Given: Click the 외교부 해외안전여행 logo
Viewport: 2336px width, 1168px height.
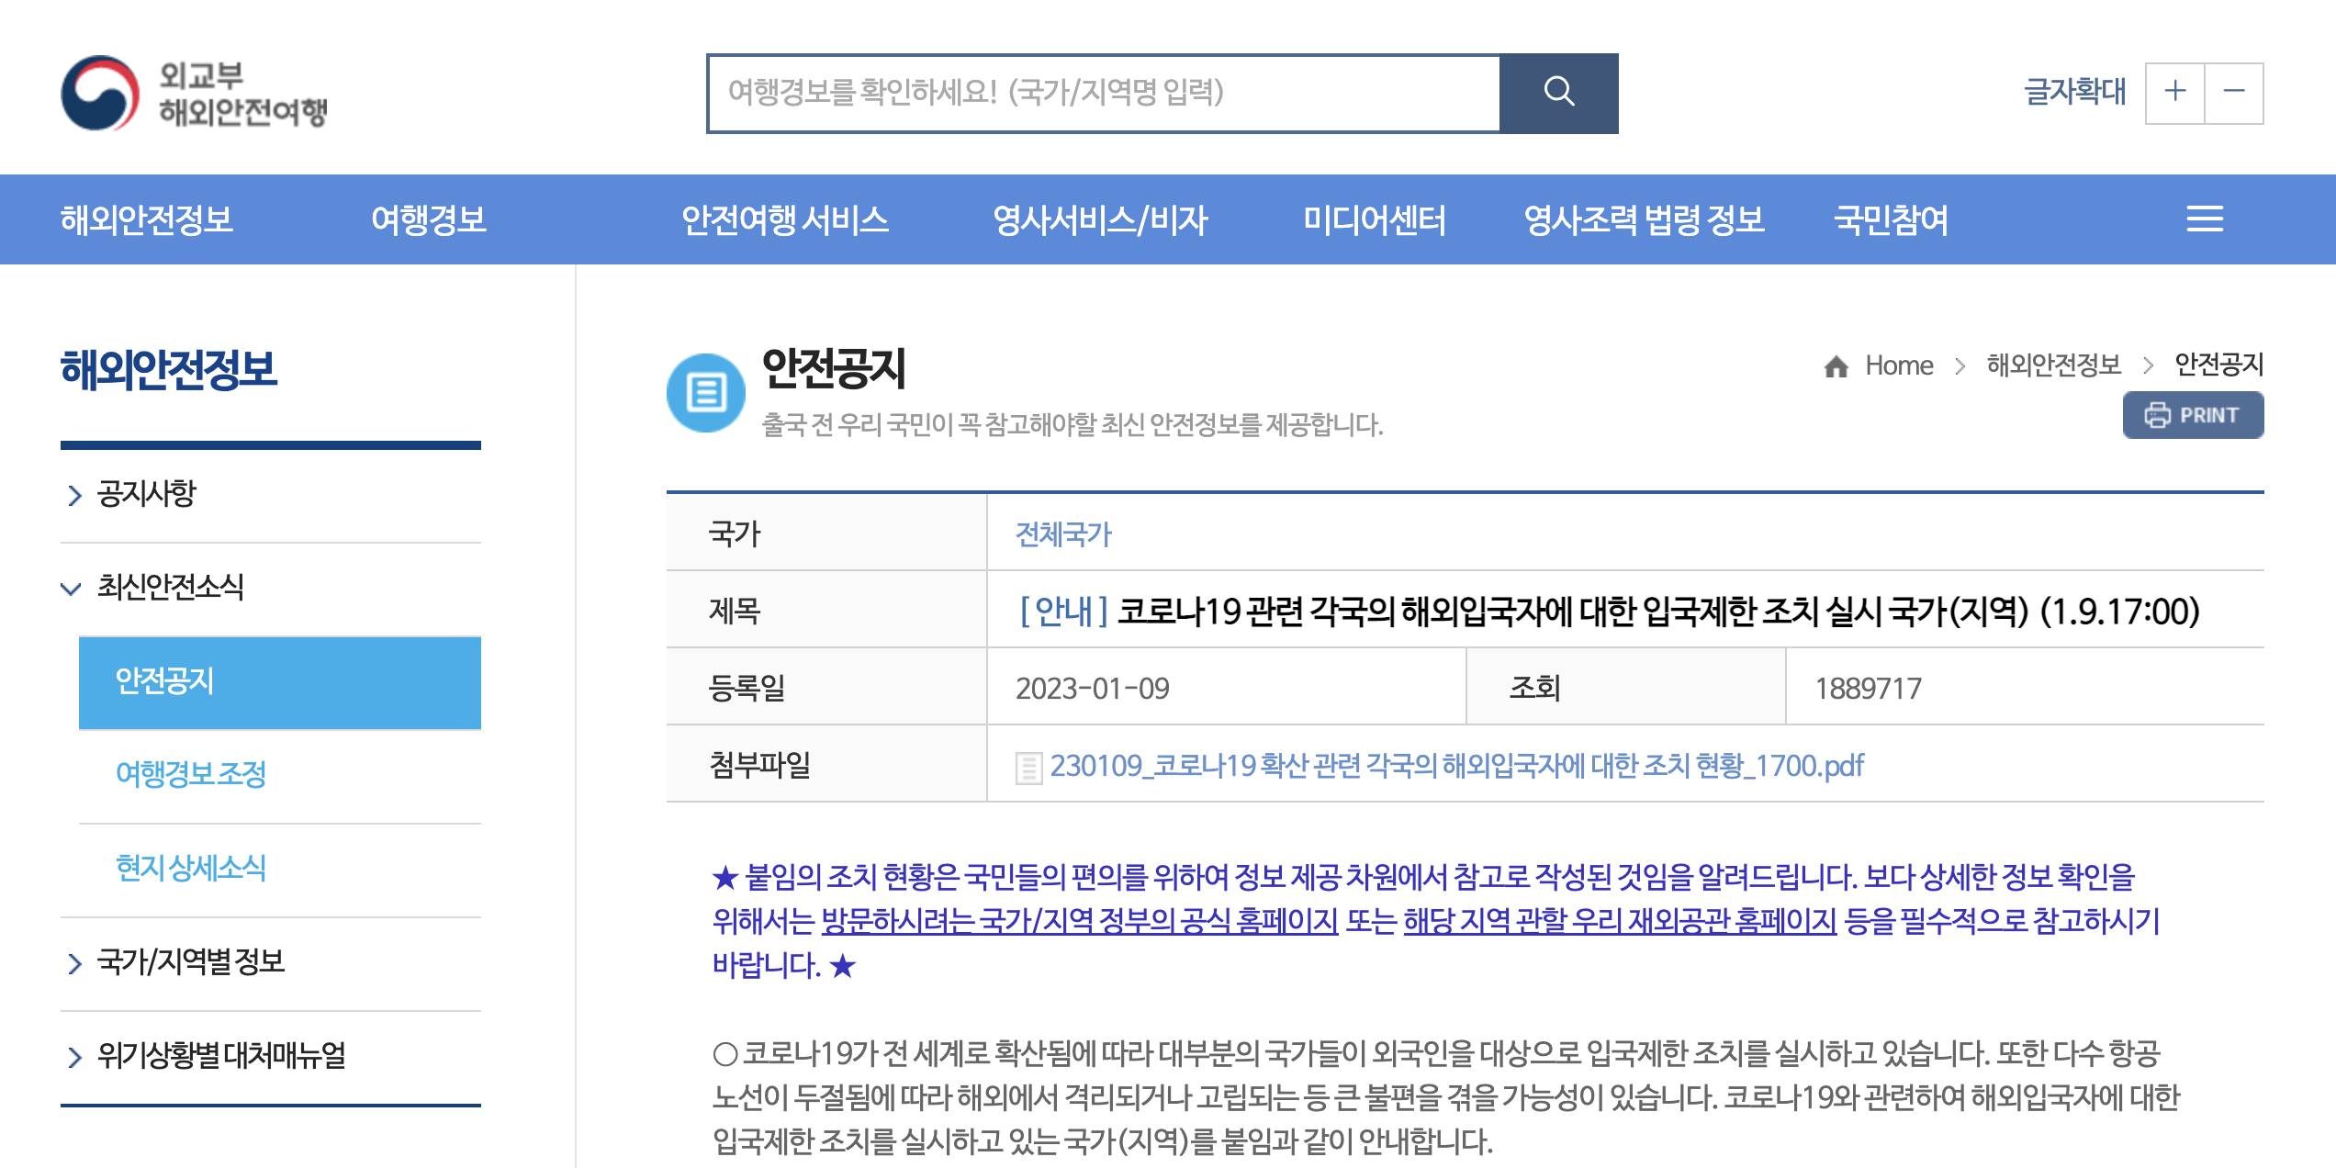Looking at the screenshot, I should coord(195,93).
